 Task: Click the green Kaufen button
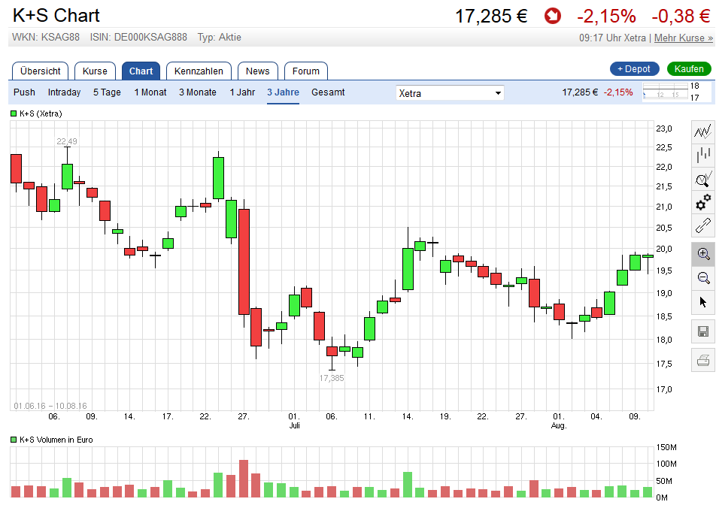689,69
